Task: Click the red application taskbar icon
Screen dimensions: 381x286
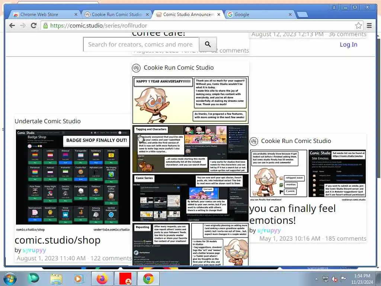Action: coord(125,279)
